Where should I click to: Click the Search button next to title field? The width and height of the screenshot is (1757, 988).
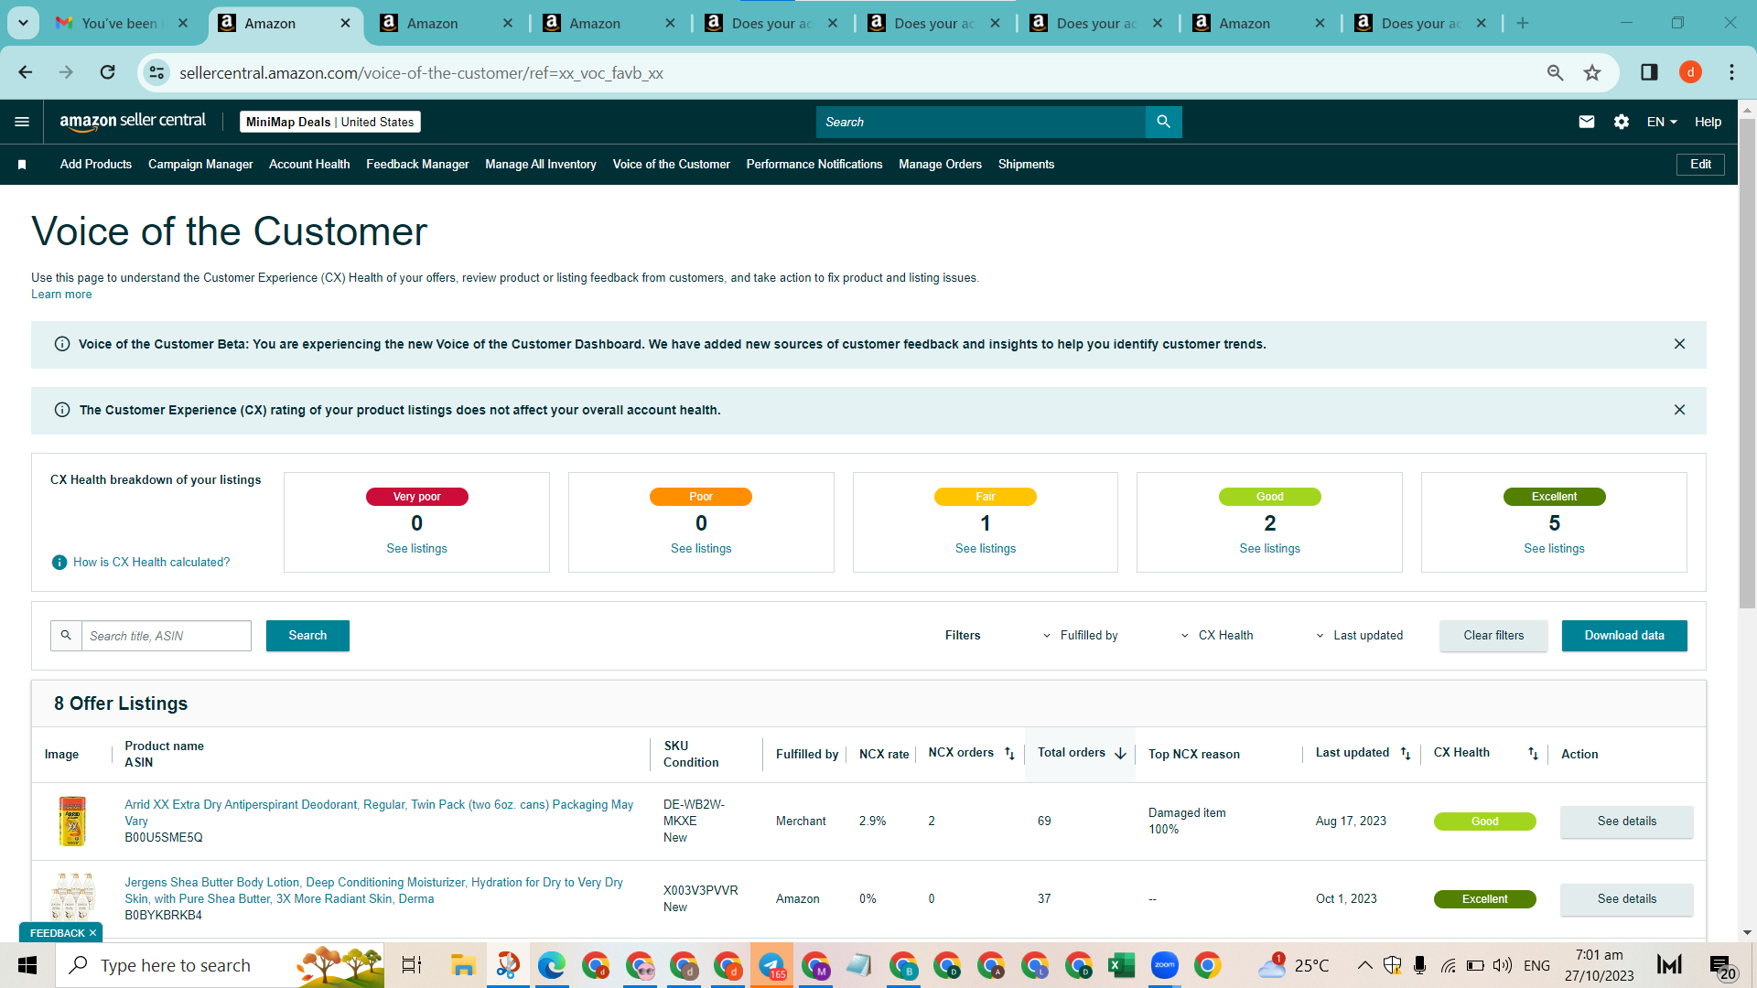click(x=307, y=636)
